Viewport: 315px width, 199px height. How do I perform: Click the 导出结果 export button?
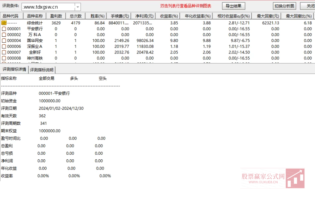pos(234,6)
